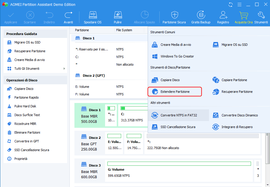270x187 pixels.
Task: Select Convertire Disco Dinamico
Action: pos(235,115)
